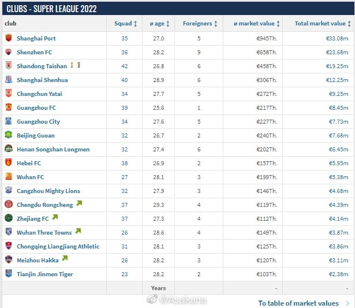
Task: Open the Changchun Yatai club link
Action: [x=39, y=94]
